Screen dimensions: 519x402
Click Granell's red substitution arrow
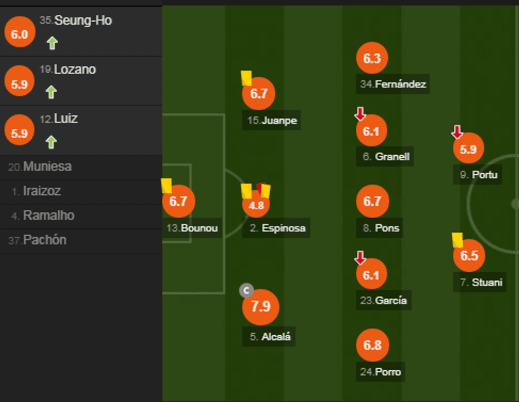(360, 114)
